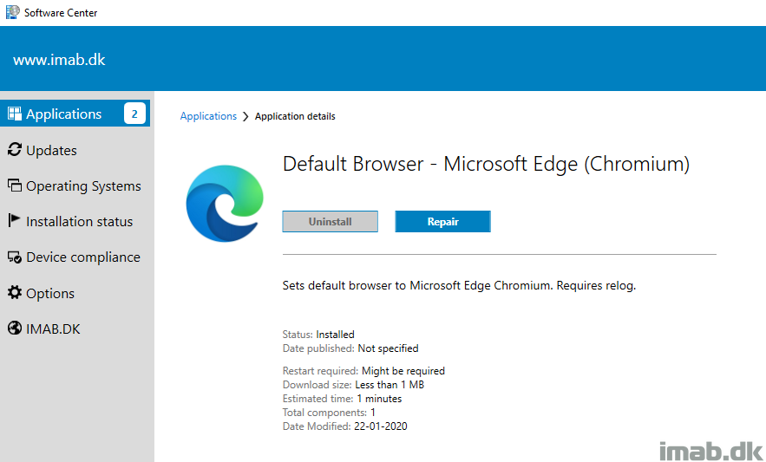Open the Device compliance page
Viewport: 766px width, 462px height.
pyautogui.click(x=82, y=257)
